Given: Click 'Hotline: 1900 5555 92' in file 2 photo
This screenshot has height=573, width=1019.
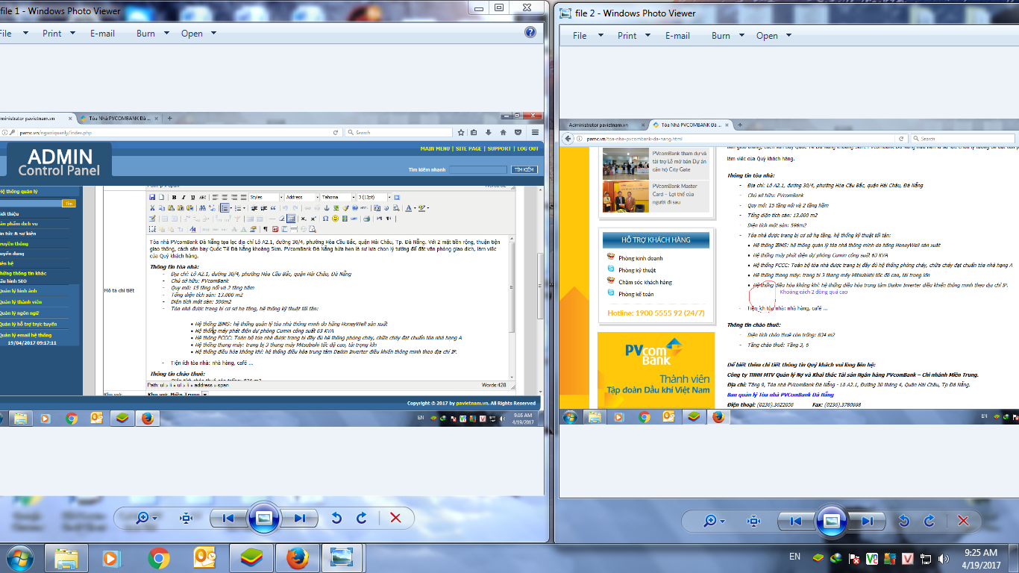Looking at the screenshot, I should pyautogui.click(x=655, y=313).
